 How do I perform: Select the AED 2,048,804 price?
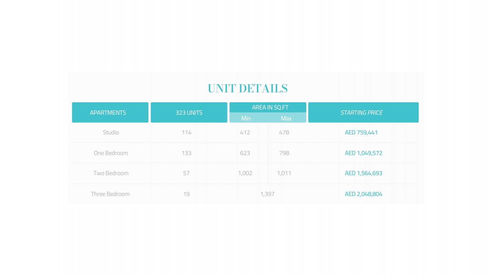point(363,194)
